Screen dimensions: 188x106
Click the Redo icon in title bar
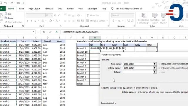tap(12, 3)
